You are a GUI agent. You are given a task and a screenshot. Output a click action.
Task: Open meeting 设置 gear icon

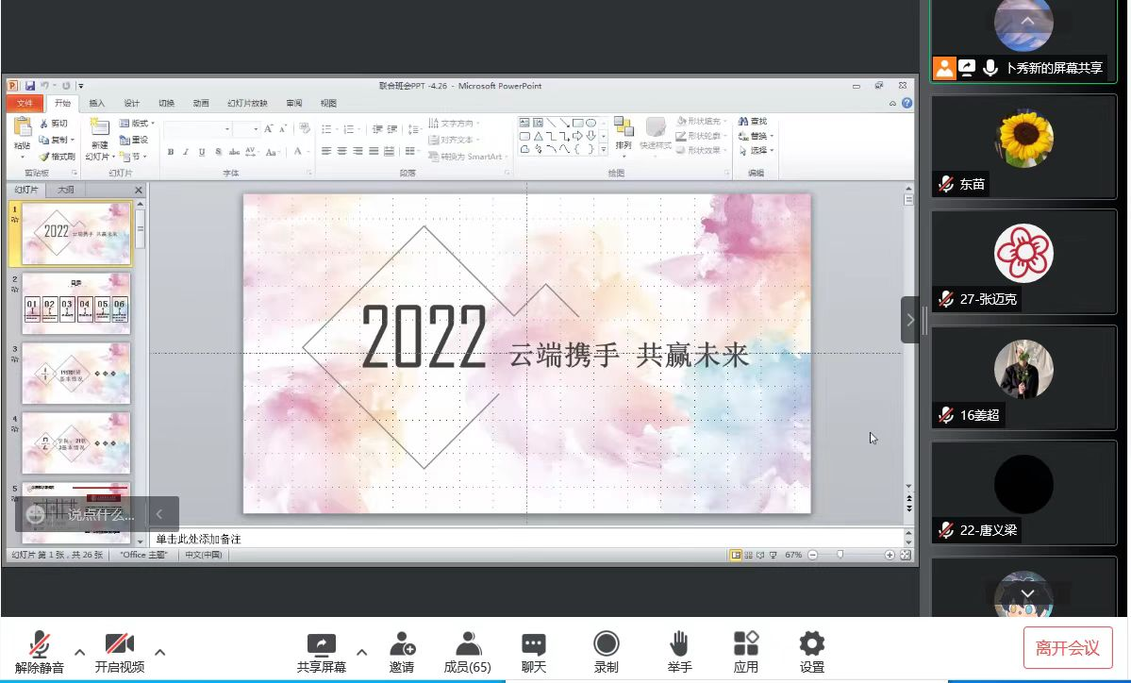point(811,645)
